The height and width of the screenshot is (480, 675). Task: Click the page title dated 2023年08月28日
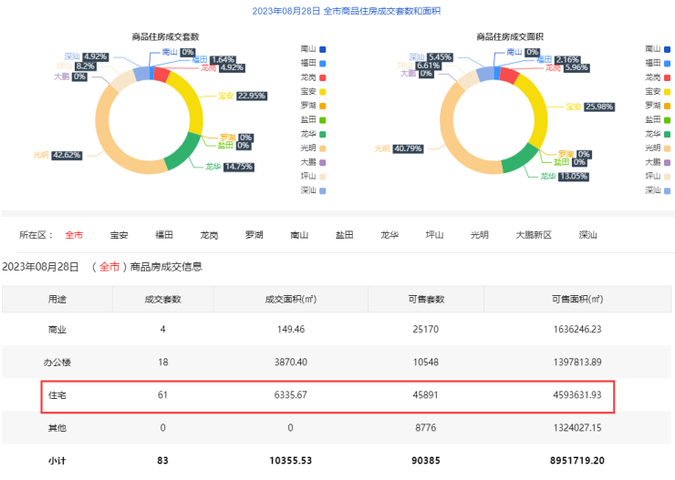pos(337,11)
